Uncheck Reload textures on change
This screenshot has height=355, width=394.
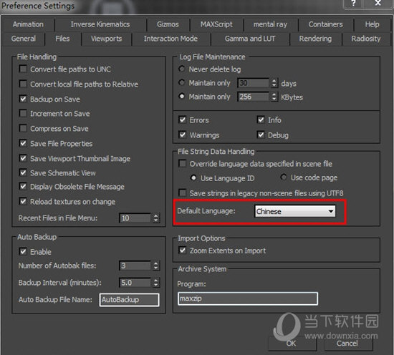(x=23, y=201)
